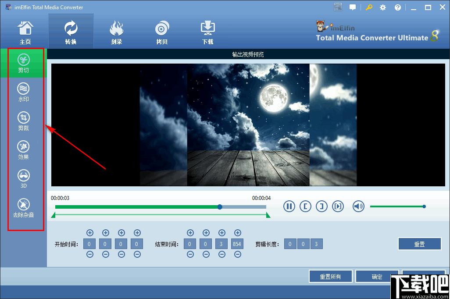Pause the video preview playback
This screenshot has height=299, width=450.
(x=289, y=206)
